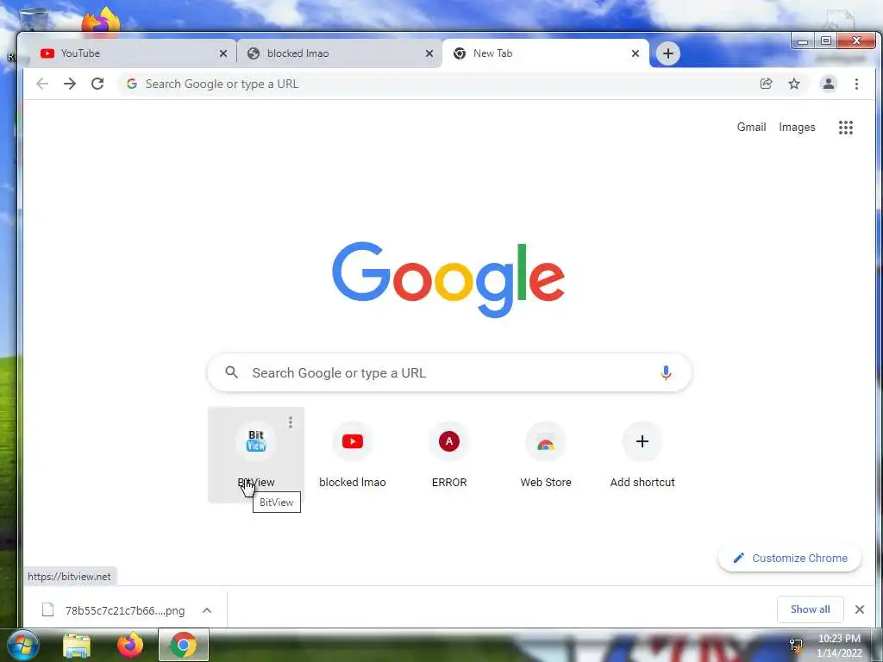
Task: Click Customize Chrome button
Action: [790, 558]
